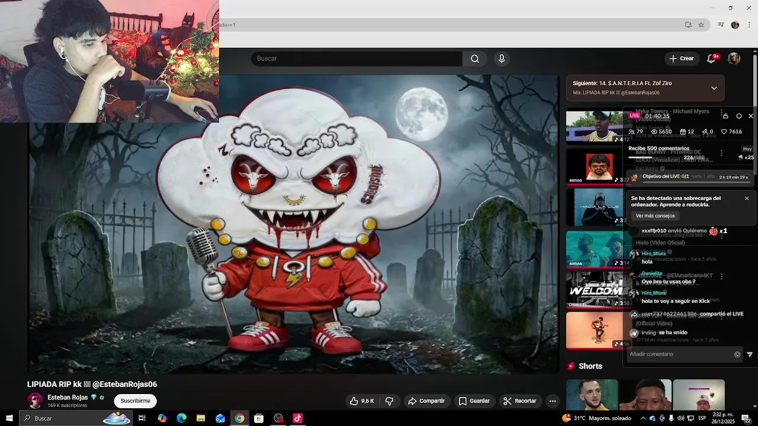
Task: Open more actions ellipsis below the video
Action: [553, 401]
